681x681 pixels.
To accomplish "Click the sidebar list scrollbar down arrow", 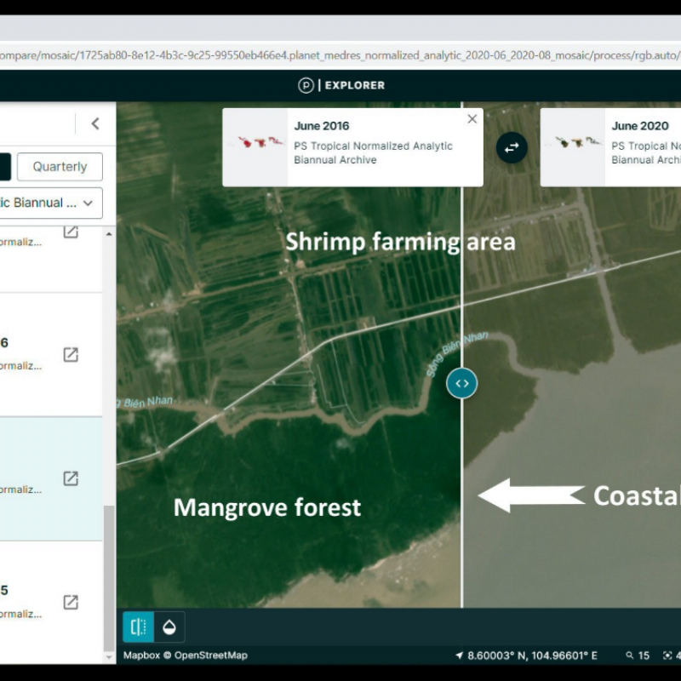I will [109, 657].
